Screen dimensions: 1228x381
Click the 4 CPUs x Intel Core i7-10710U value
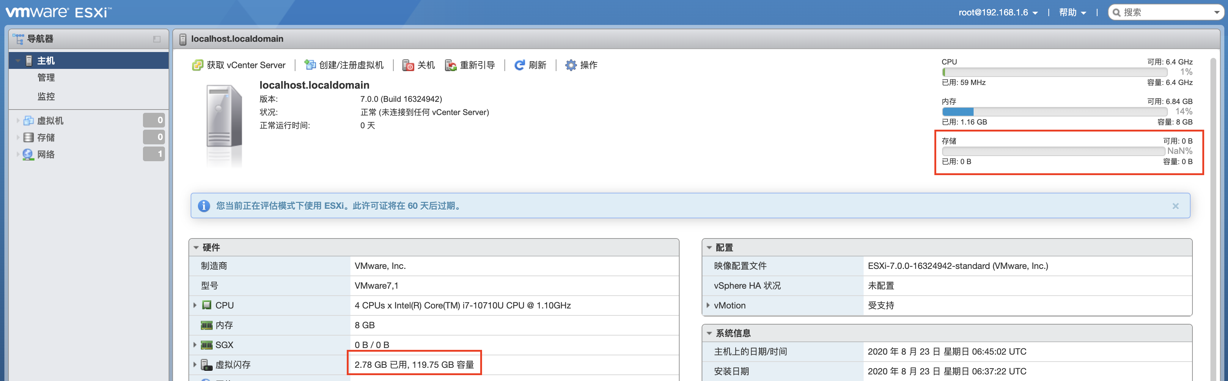(462, 305)
